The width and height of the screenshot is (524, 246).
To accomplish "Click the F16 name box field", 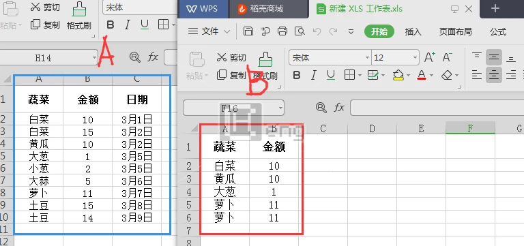I will [229, 108].
